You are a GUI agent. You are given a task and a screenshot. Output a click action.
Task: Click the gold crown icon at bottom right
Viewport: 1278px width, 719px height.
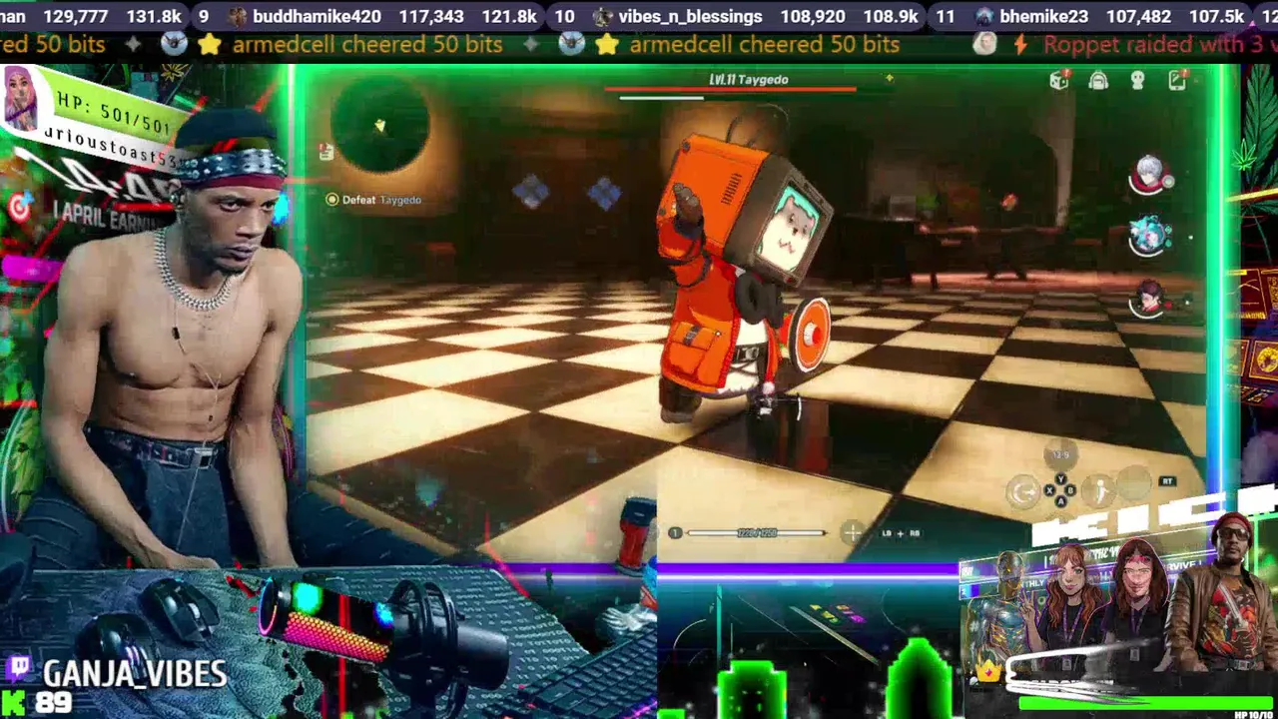[x=989, y=671]
